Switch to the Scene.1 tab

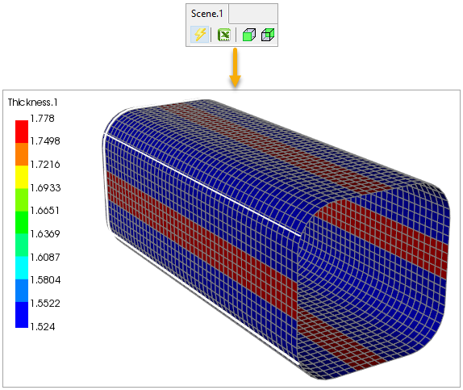pyautogui.click(x=207, y=14)
